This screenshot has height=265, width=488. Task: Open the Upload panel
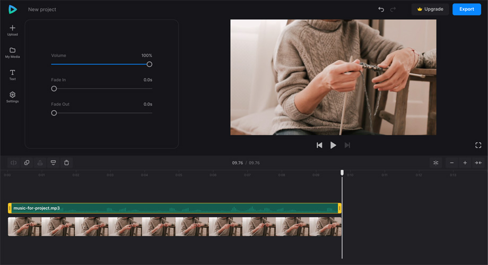(x=12, y=31)
